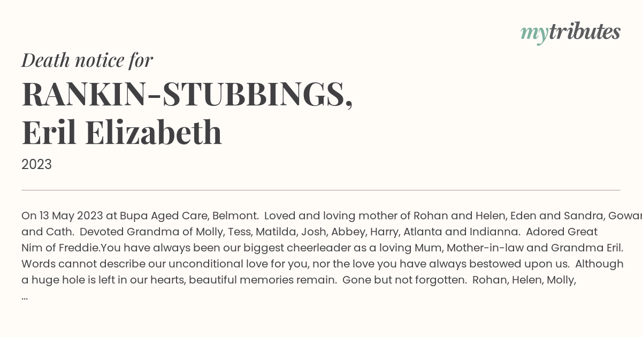Click the horizontal divider line
642x337 pixels.
coord(321,190)
